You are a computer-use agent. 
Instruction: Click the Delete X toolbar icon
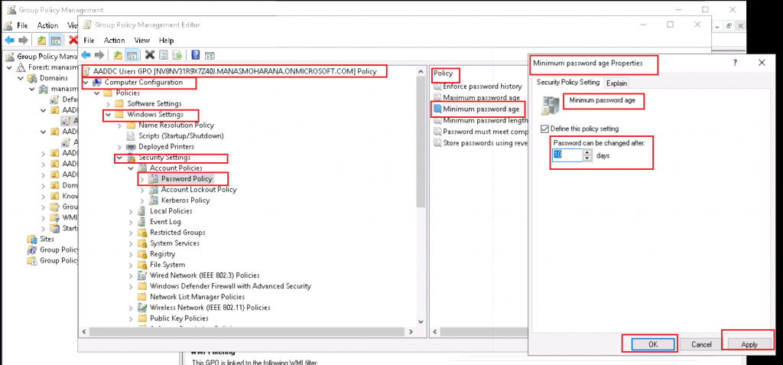pyautogui.click(x=150, y=55)
